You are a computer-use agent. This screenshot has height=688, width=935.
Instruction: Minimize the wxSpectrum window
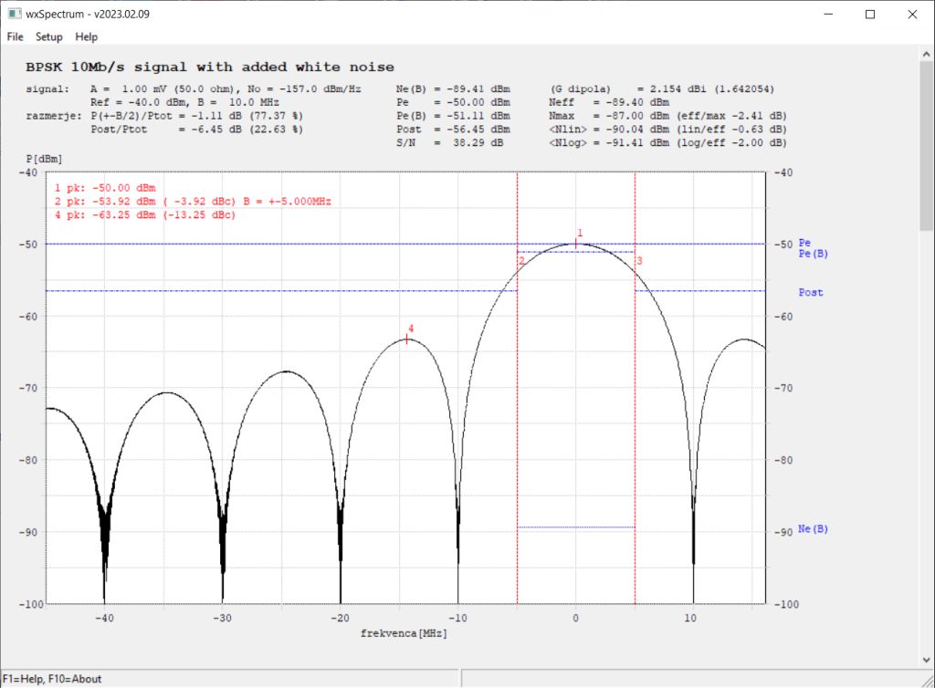coord(828,14)
